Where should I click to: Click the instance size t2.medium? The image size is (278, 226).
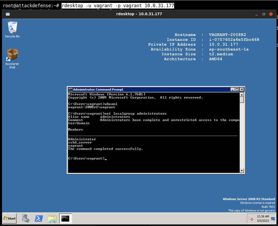click(x=221, y=54)
